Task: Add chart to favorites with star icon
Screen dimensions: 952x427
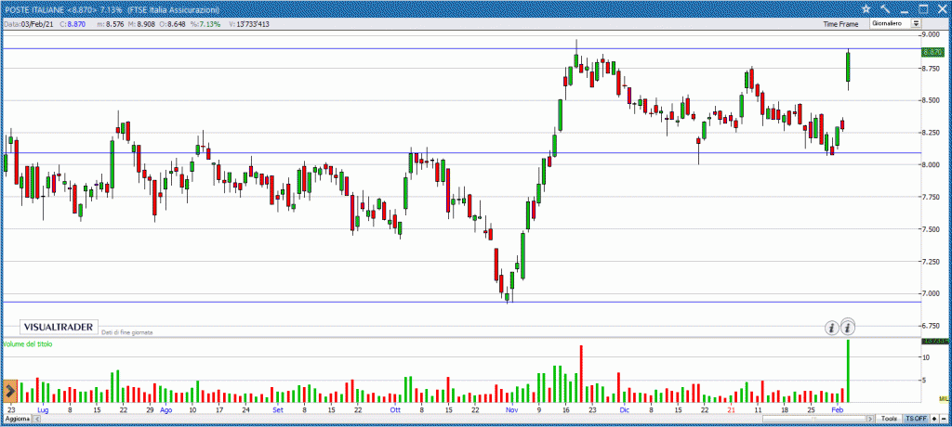Action: coord(866,8)
